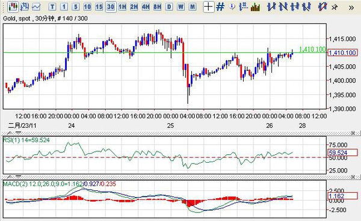The width and height of the screenshot is (361, 221).
Task: Select the 1H timeframe
Action: (122, 7)
